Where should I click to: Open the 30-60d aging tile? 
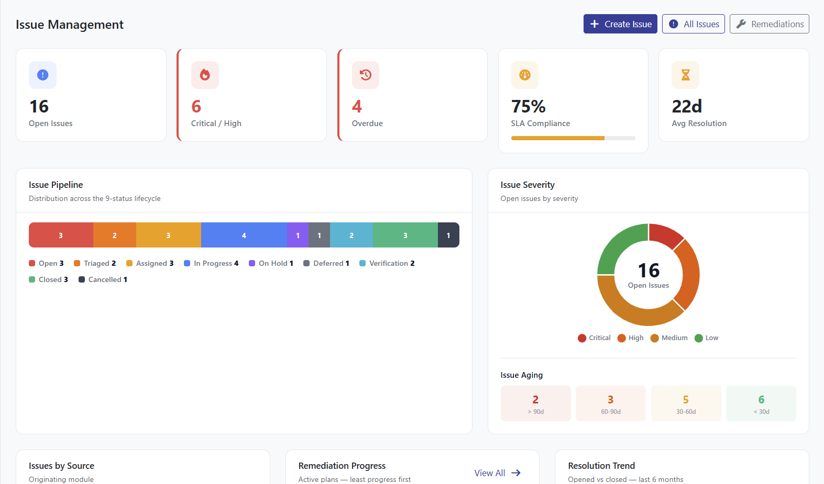tap(686, 403)
